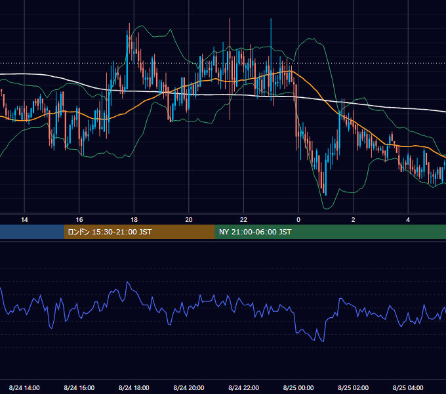Click the hour label 16 on the axis
This screenshot has height=394, width=446.
79,220
